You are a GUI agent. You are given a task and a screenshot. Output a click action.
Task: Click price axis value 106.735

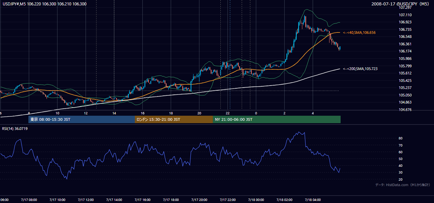coord(405,29)
